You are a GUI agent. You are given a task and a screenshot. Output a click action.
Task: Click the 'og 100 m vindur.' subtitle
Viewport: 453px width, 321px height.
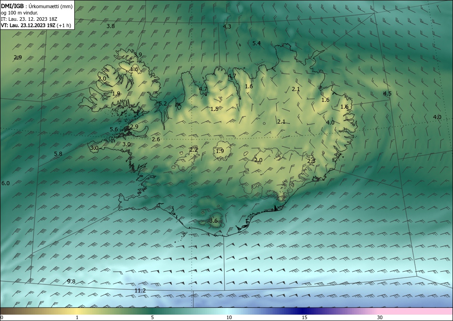(x=19, y=13)
